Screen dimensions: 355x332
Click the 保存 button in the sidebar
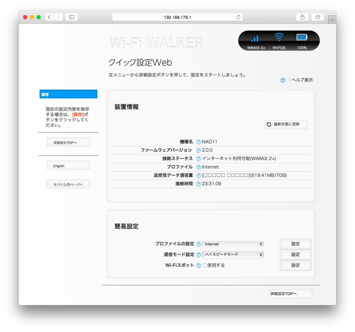point(68,94)
